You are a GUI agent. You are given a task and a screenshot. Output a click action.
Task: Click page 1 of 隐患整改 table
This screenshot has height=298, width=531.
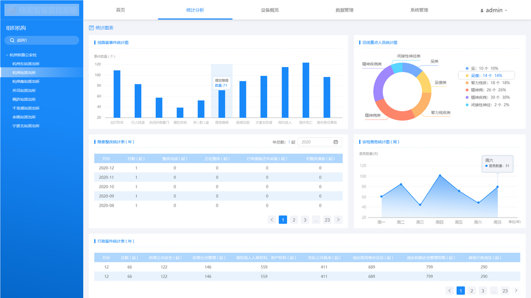[283, 220]
